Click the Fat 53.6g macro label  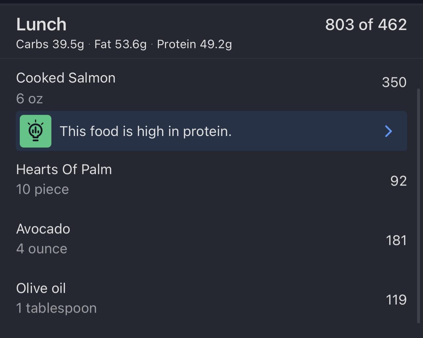120,44
